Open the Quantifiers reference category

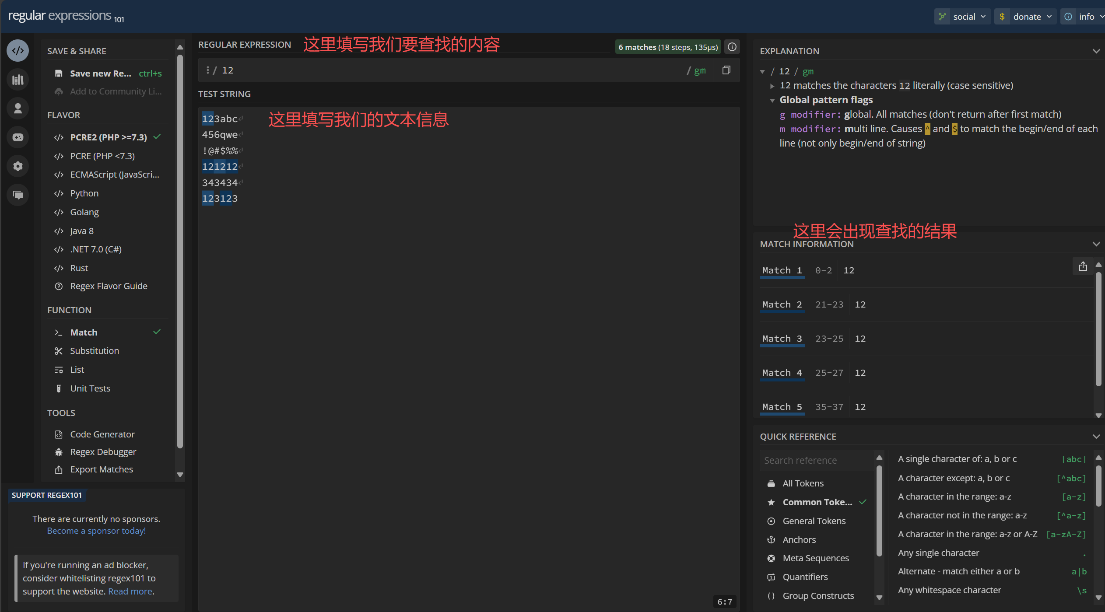[x=805, y=577]
